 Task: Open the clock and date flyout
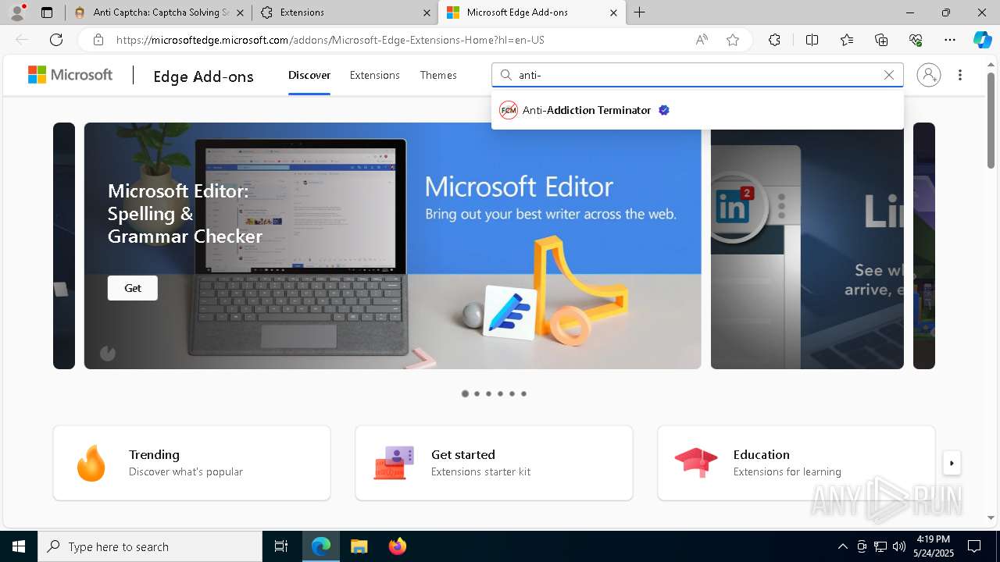[x=933, y=546]
